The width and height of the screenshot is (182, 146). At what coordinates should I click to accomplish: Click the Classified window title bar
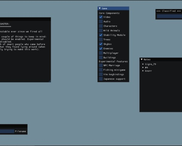click(x=169, y=11)
